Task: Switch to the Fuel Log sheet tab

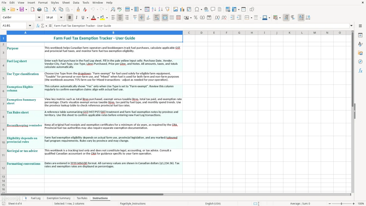Action: (36, 198)
